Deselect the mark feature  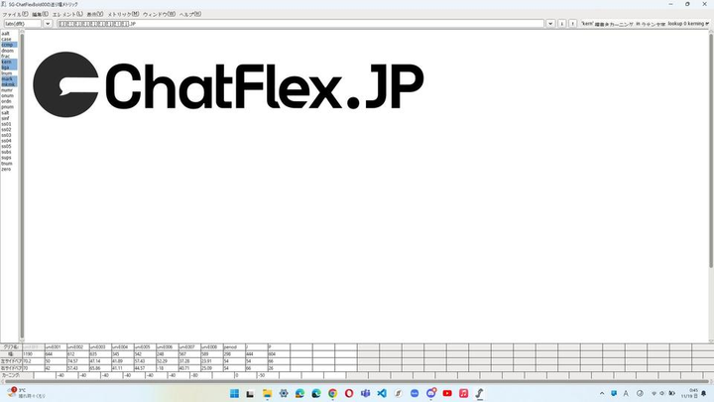[x=9, y=78]
